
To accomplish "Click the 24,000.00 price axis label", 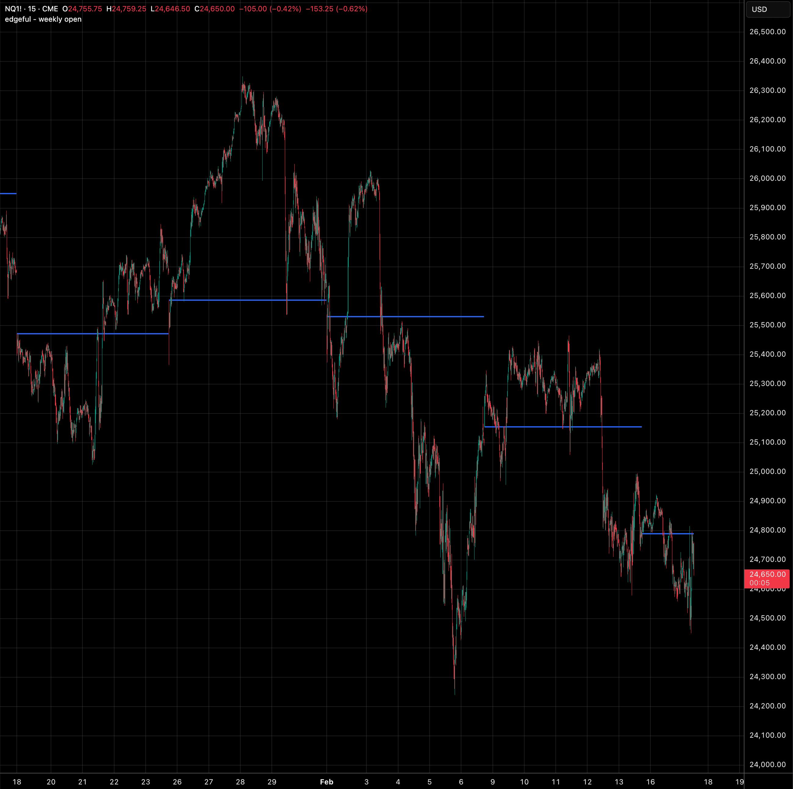I will tap(767, 765).
